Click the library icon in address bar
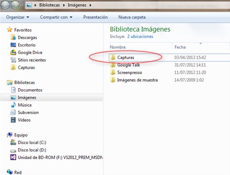This screenshot has height=175, width=230. (29, 5)
